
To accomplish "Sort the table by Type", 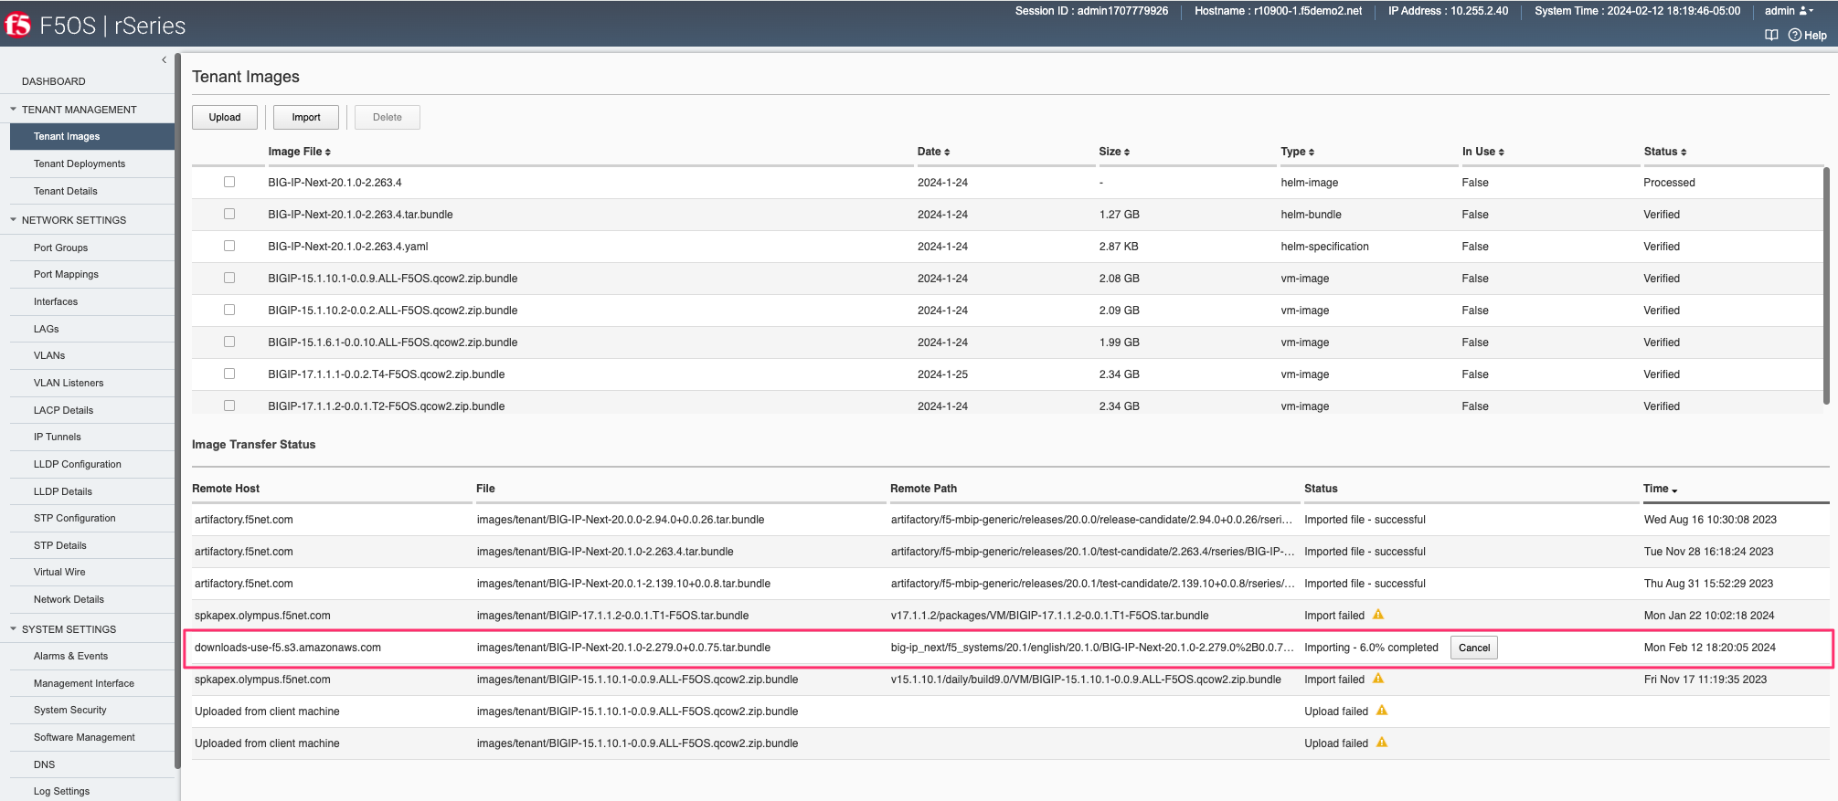I will tap(1298, 152).
